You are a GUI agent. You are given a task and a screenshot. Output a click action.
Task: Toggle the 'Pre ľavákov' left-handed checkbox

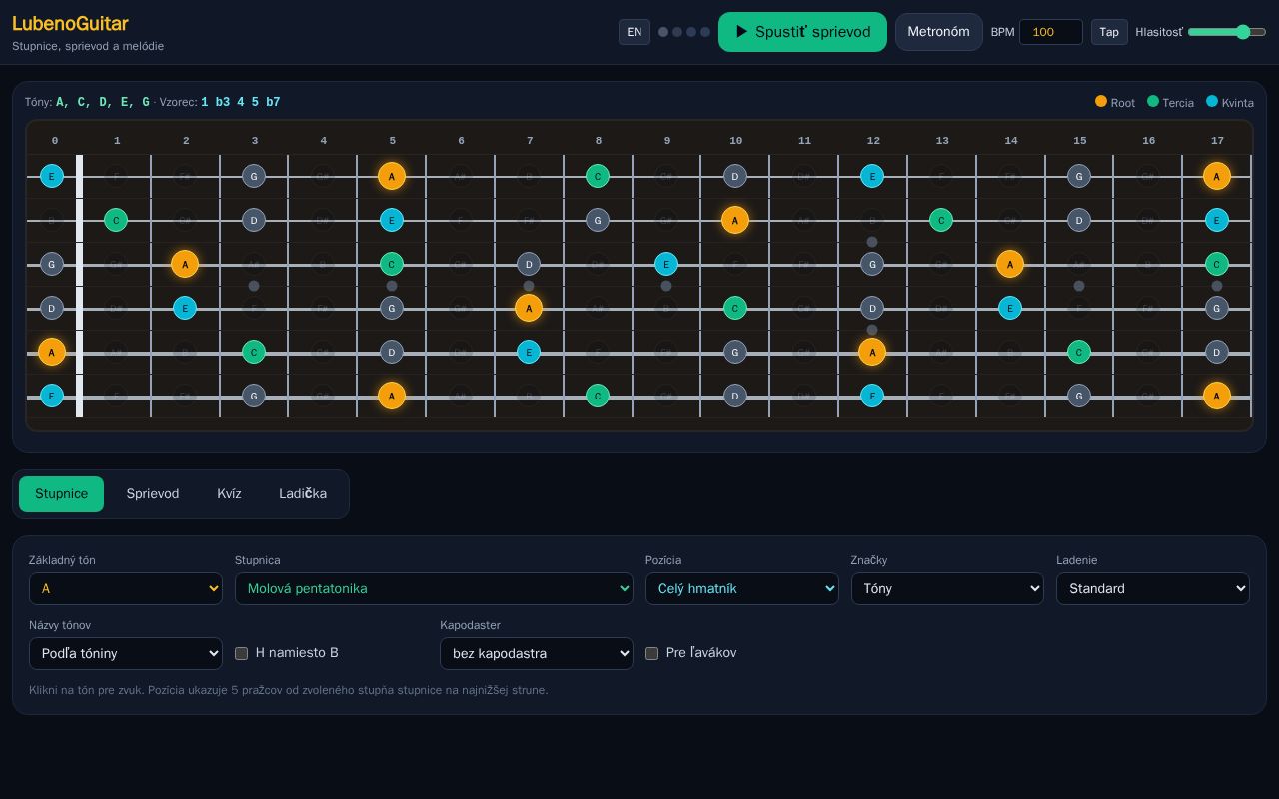(x=651, y=653)
